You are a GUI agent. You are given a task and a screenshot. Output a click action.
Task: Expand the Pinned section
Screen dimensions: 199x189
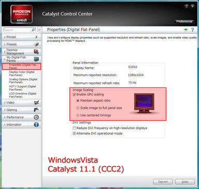[x=21, y=37]
